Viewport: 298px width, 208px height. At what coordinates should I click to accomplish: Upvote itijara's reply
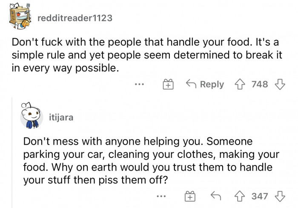(239, 196)
